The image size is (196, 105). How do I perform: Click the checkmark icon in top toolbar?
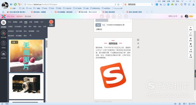point(120,16)
